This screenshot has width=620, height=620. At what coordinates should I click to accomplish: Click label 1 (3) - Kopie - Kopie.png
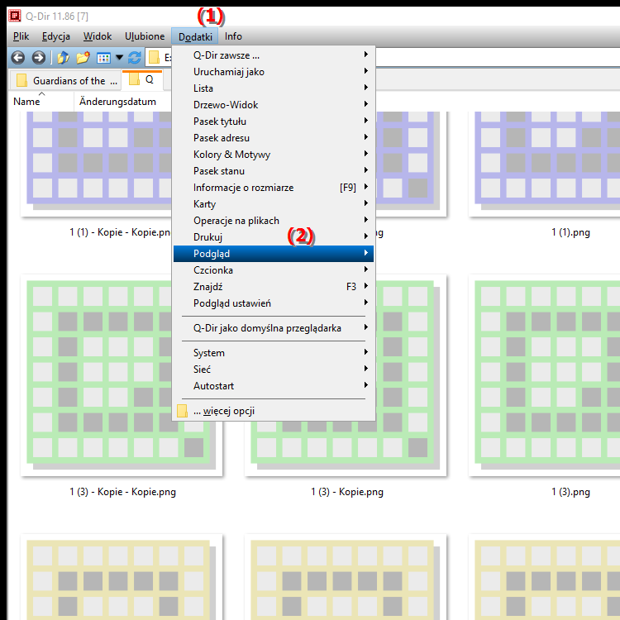coord(122,492)
